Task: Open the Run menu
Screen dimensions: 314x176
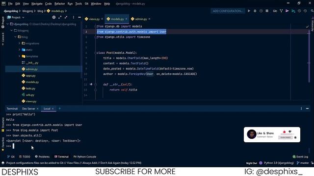Action: click(x=70, y=3)
